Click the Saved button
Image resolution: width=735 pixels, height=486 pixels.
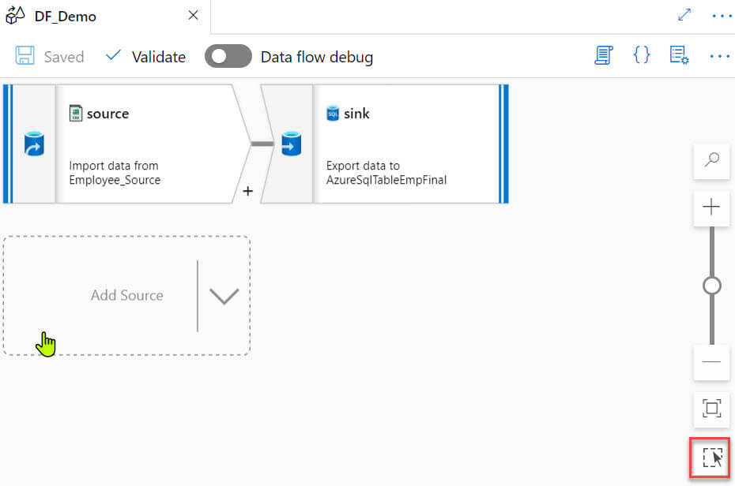[50, 57]
